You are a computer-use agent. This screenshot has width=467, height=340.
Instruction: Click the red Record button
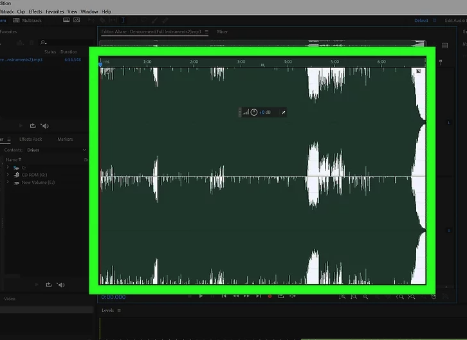[270, 296]
